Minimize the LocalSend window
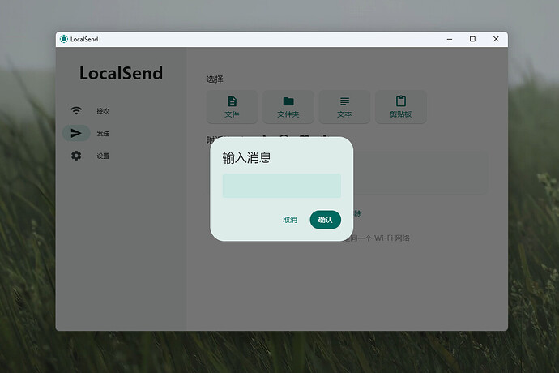The width and height of the screenshot is (559, 373). pos(450,39)
